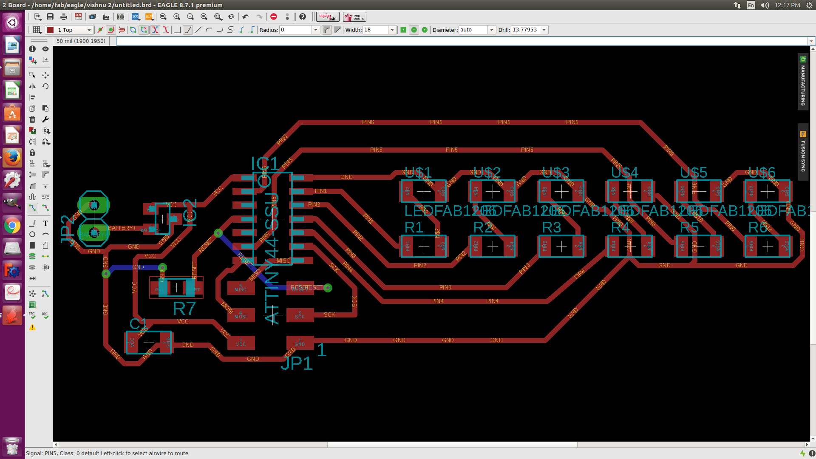This screenshot has width=816, height=459.
Task: Click the red Top layer color swatch
Action: 50,30
